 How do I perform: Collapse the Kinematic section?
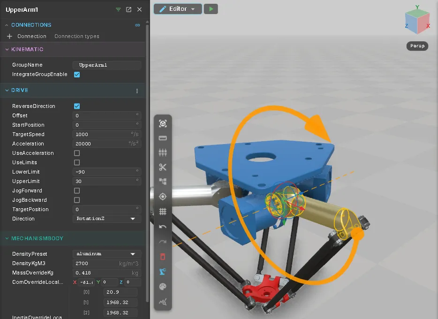(7, 49)
